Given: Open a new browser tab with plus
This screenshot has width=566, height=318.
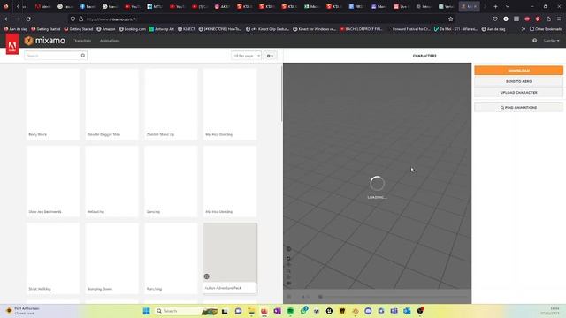Looking at the screenshot, I should click(495, 6).
